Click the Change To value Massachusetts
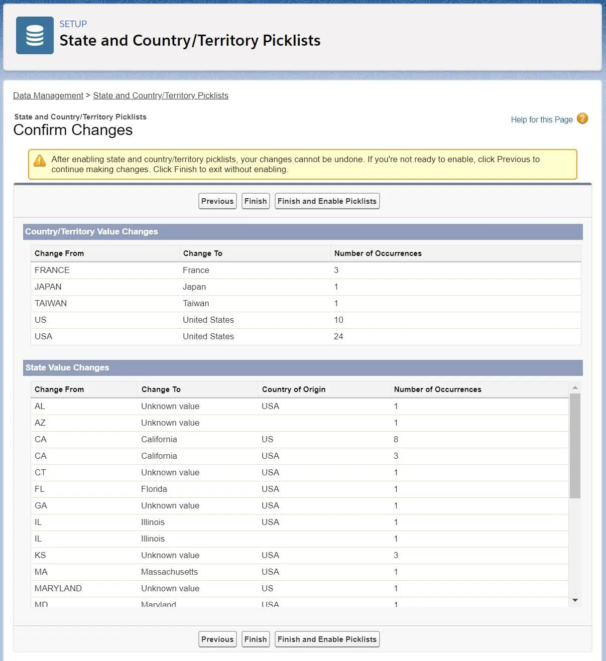 [170, 572]
